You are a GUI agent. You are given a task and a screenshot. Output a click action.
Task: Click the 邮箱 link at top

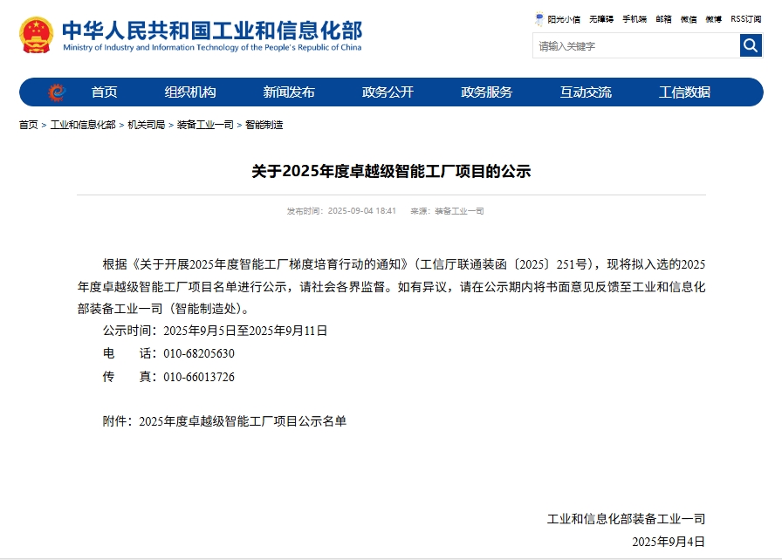click(x=664, y=19)
